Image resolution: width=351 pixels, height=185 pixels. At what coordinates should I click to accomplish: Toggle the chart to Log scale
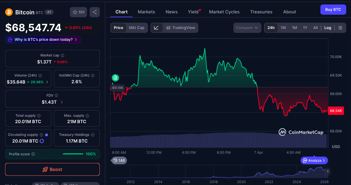327,28
